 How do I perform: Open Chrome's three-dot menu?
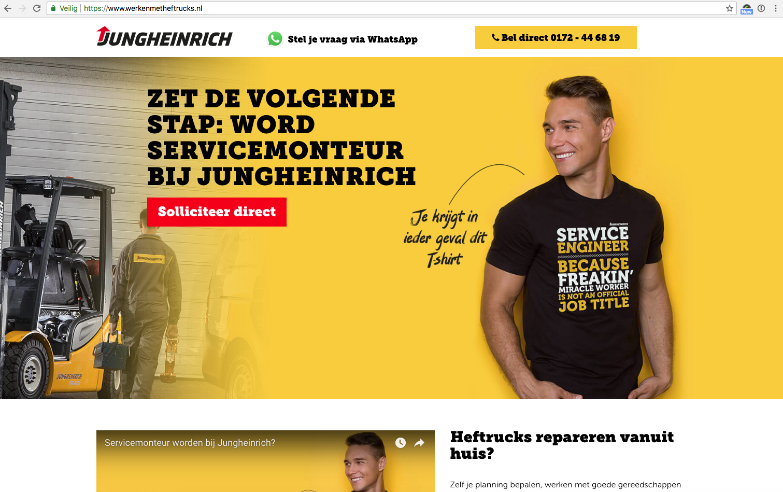tap(775, 8)
